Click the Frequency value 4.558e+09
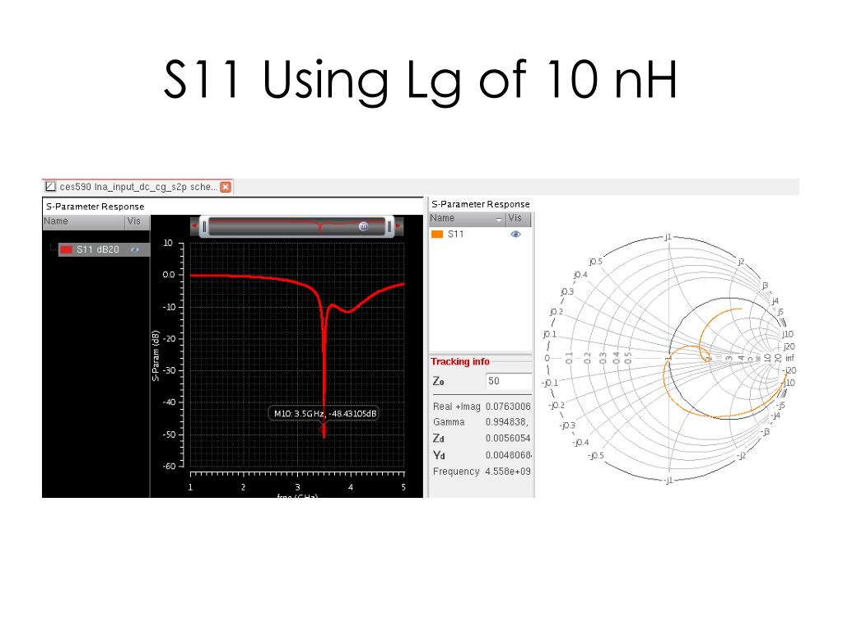This screenshot has width=843, height=632. point(508,472)
